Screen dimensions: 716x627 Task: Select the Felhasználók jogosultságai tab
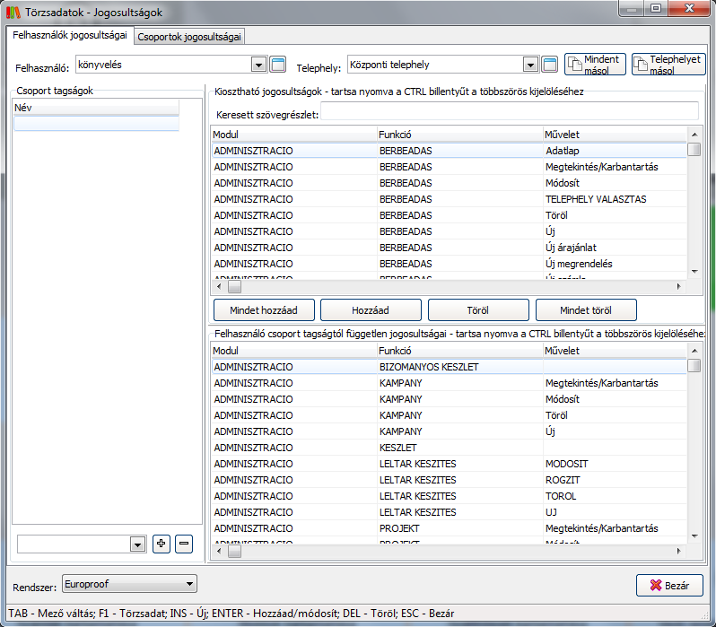68,36
